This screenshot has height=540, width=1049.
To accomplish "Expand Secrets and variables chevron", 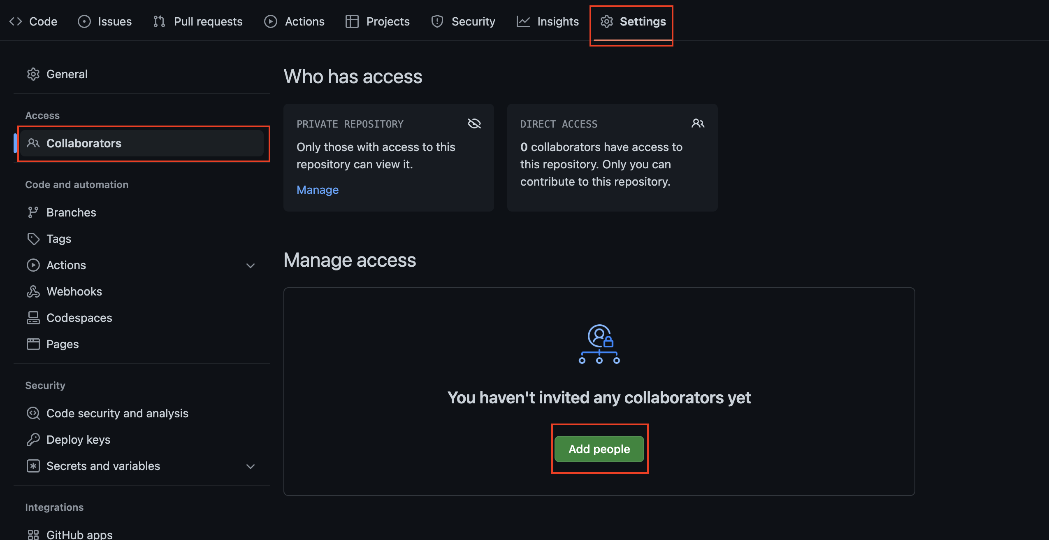I will [250, 466].
